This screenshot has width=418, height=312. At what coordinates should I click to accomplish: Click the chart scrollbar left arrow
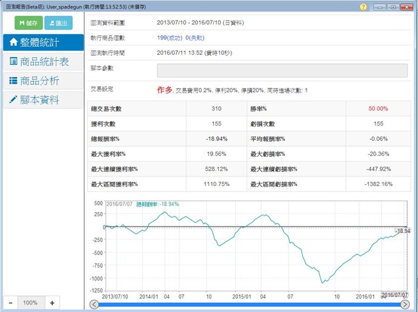pos(94,304)
